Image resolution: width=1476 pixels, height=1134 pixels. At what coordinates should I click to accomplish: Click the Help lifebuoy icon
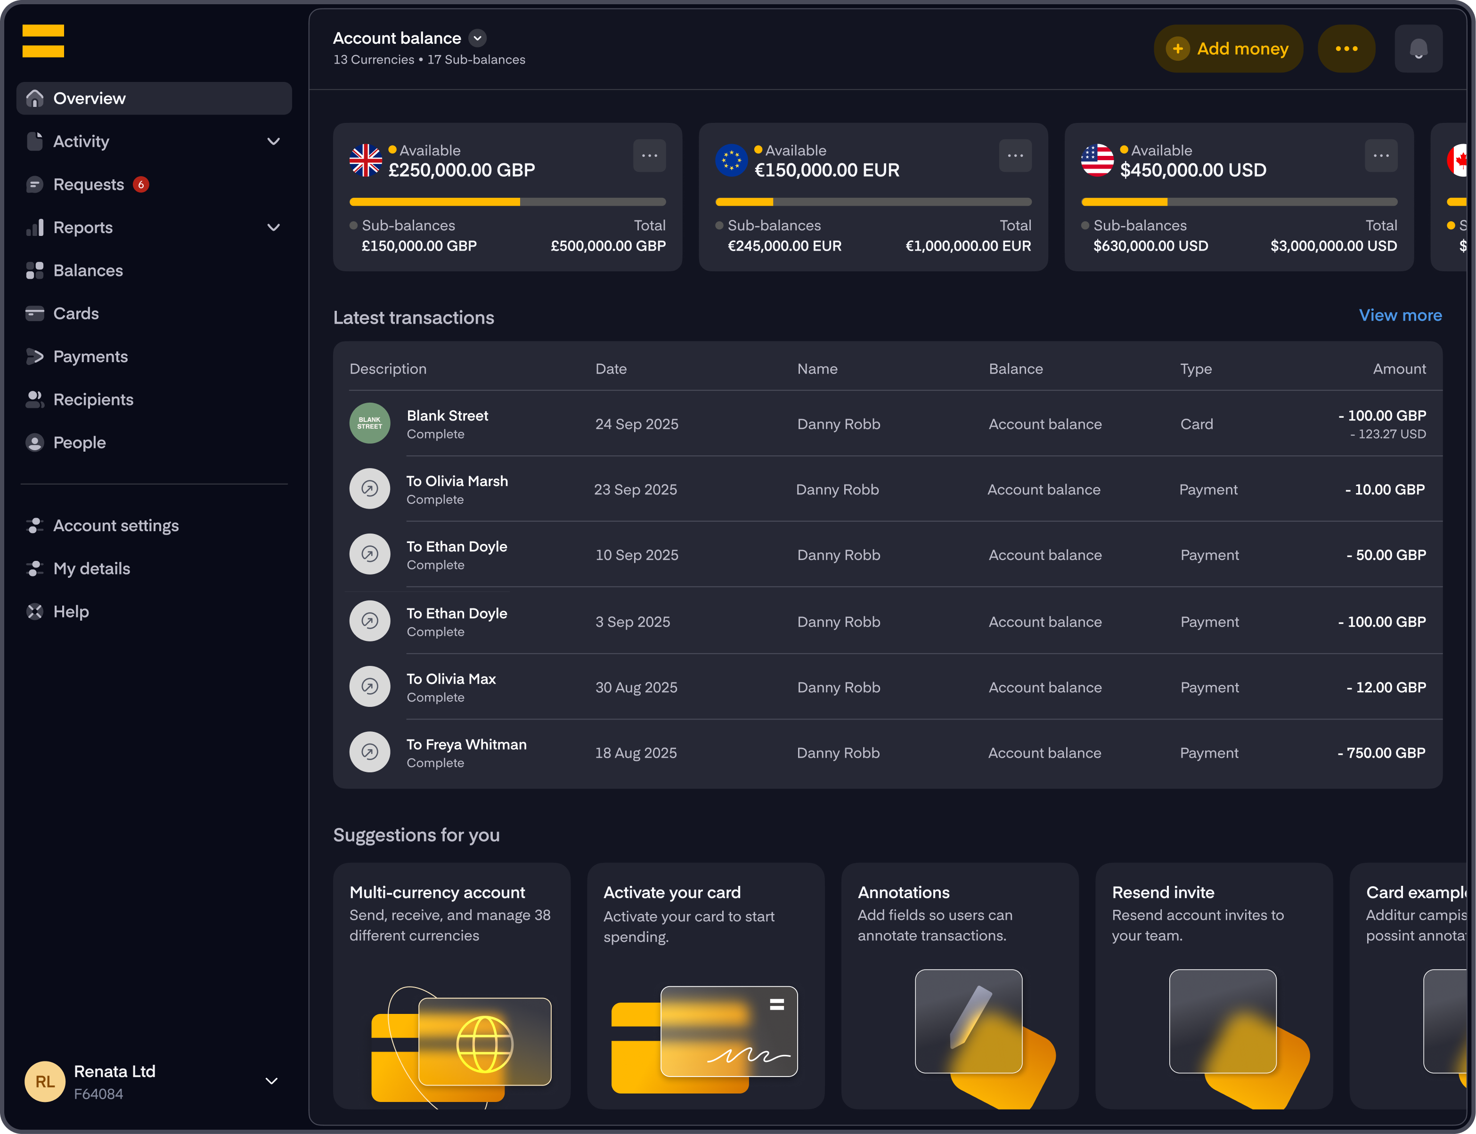tap(34, 612)
